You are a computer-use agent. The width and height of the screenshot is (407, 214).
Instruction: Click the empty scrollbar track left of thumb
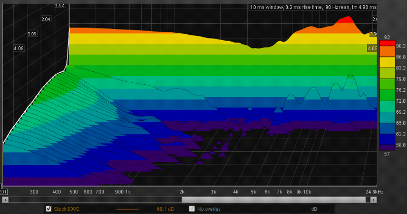pyautogui.click(x=95, y=200)
